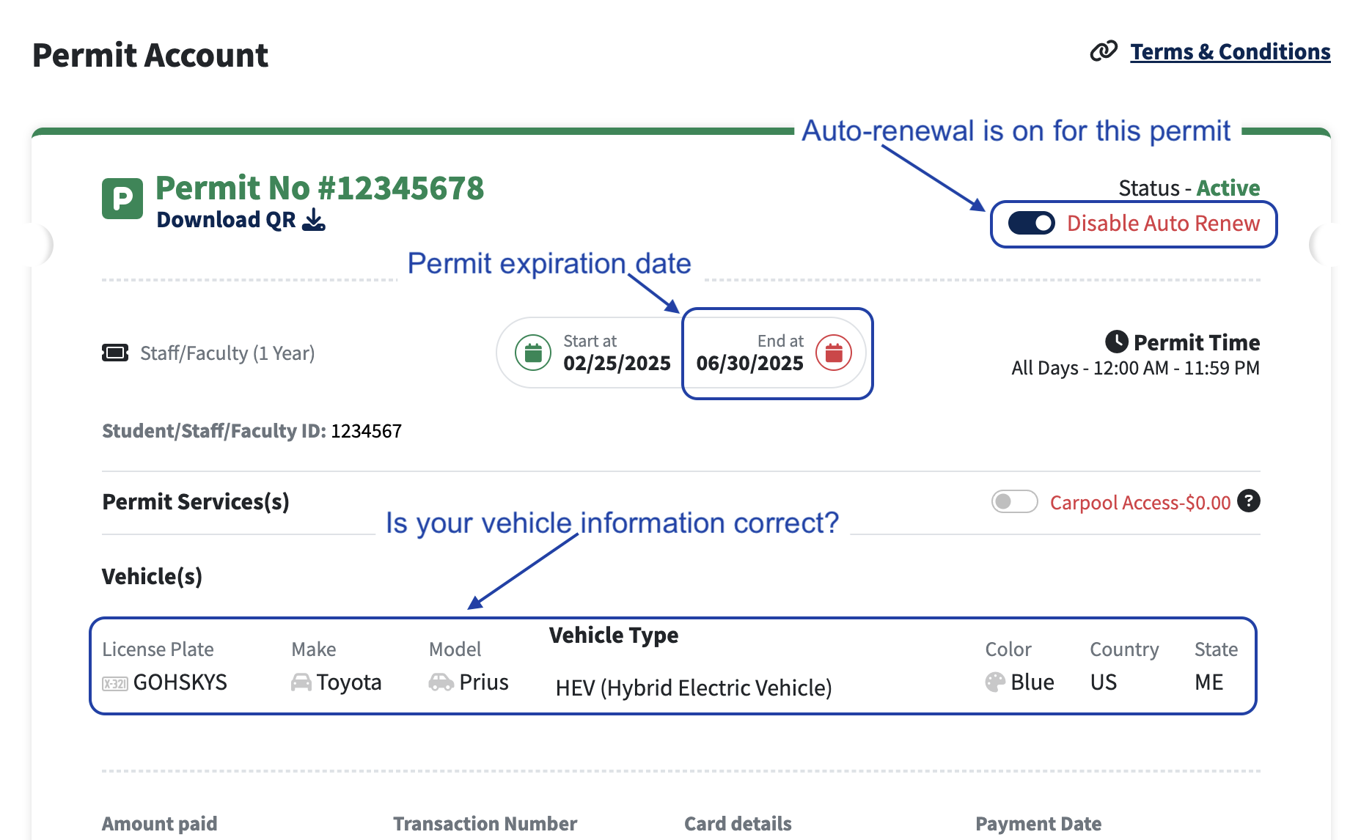Image resolution: width=1361 pixels, height=840 pixels.
Task: Click the Download QR link
Action: (226, 220)
